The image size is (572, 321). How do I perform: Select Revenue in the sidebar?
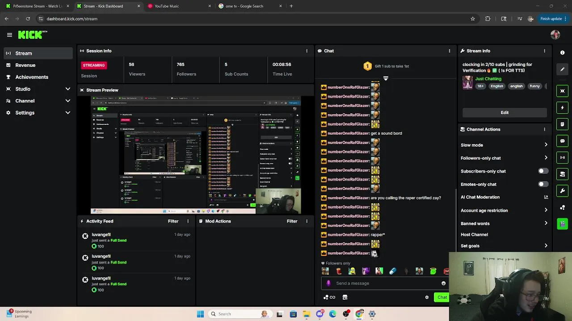click(38, 65)
